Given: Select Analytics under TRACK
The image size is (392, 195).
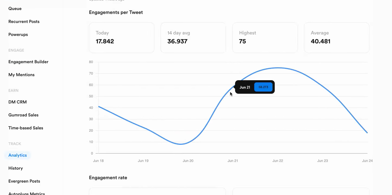Looking at the screenshot, I should tap(17, 155).
